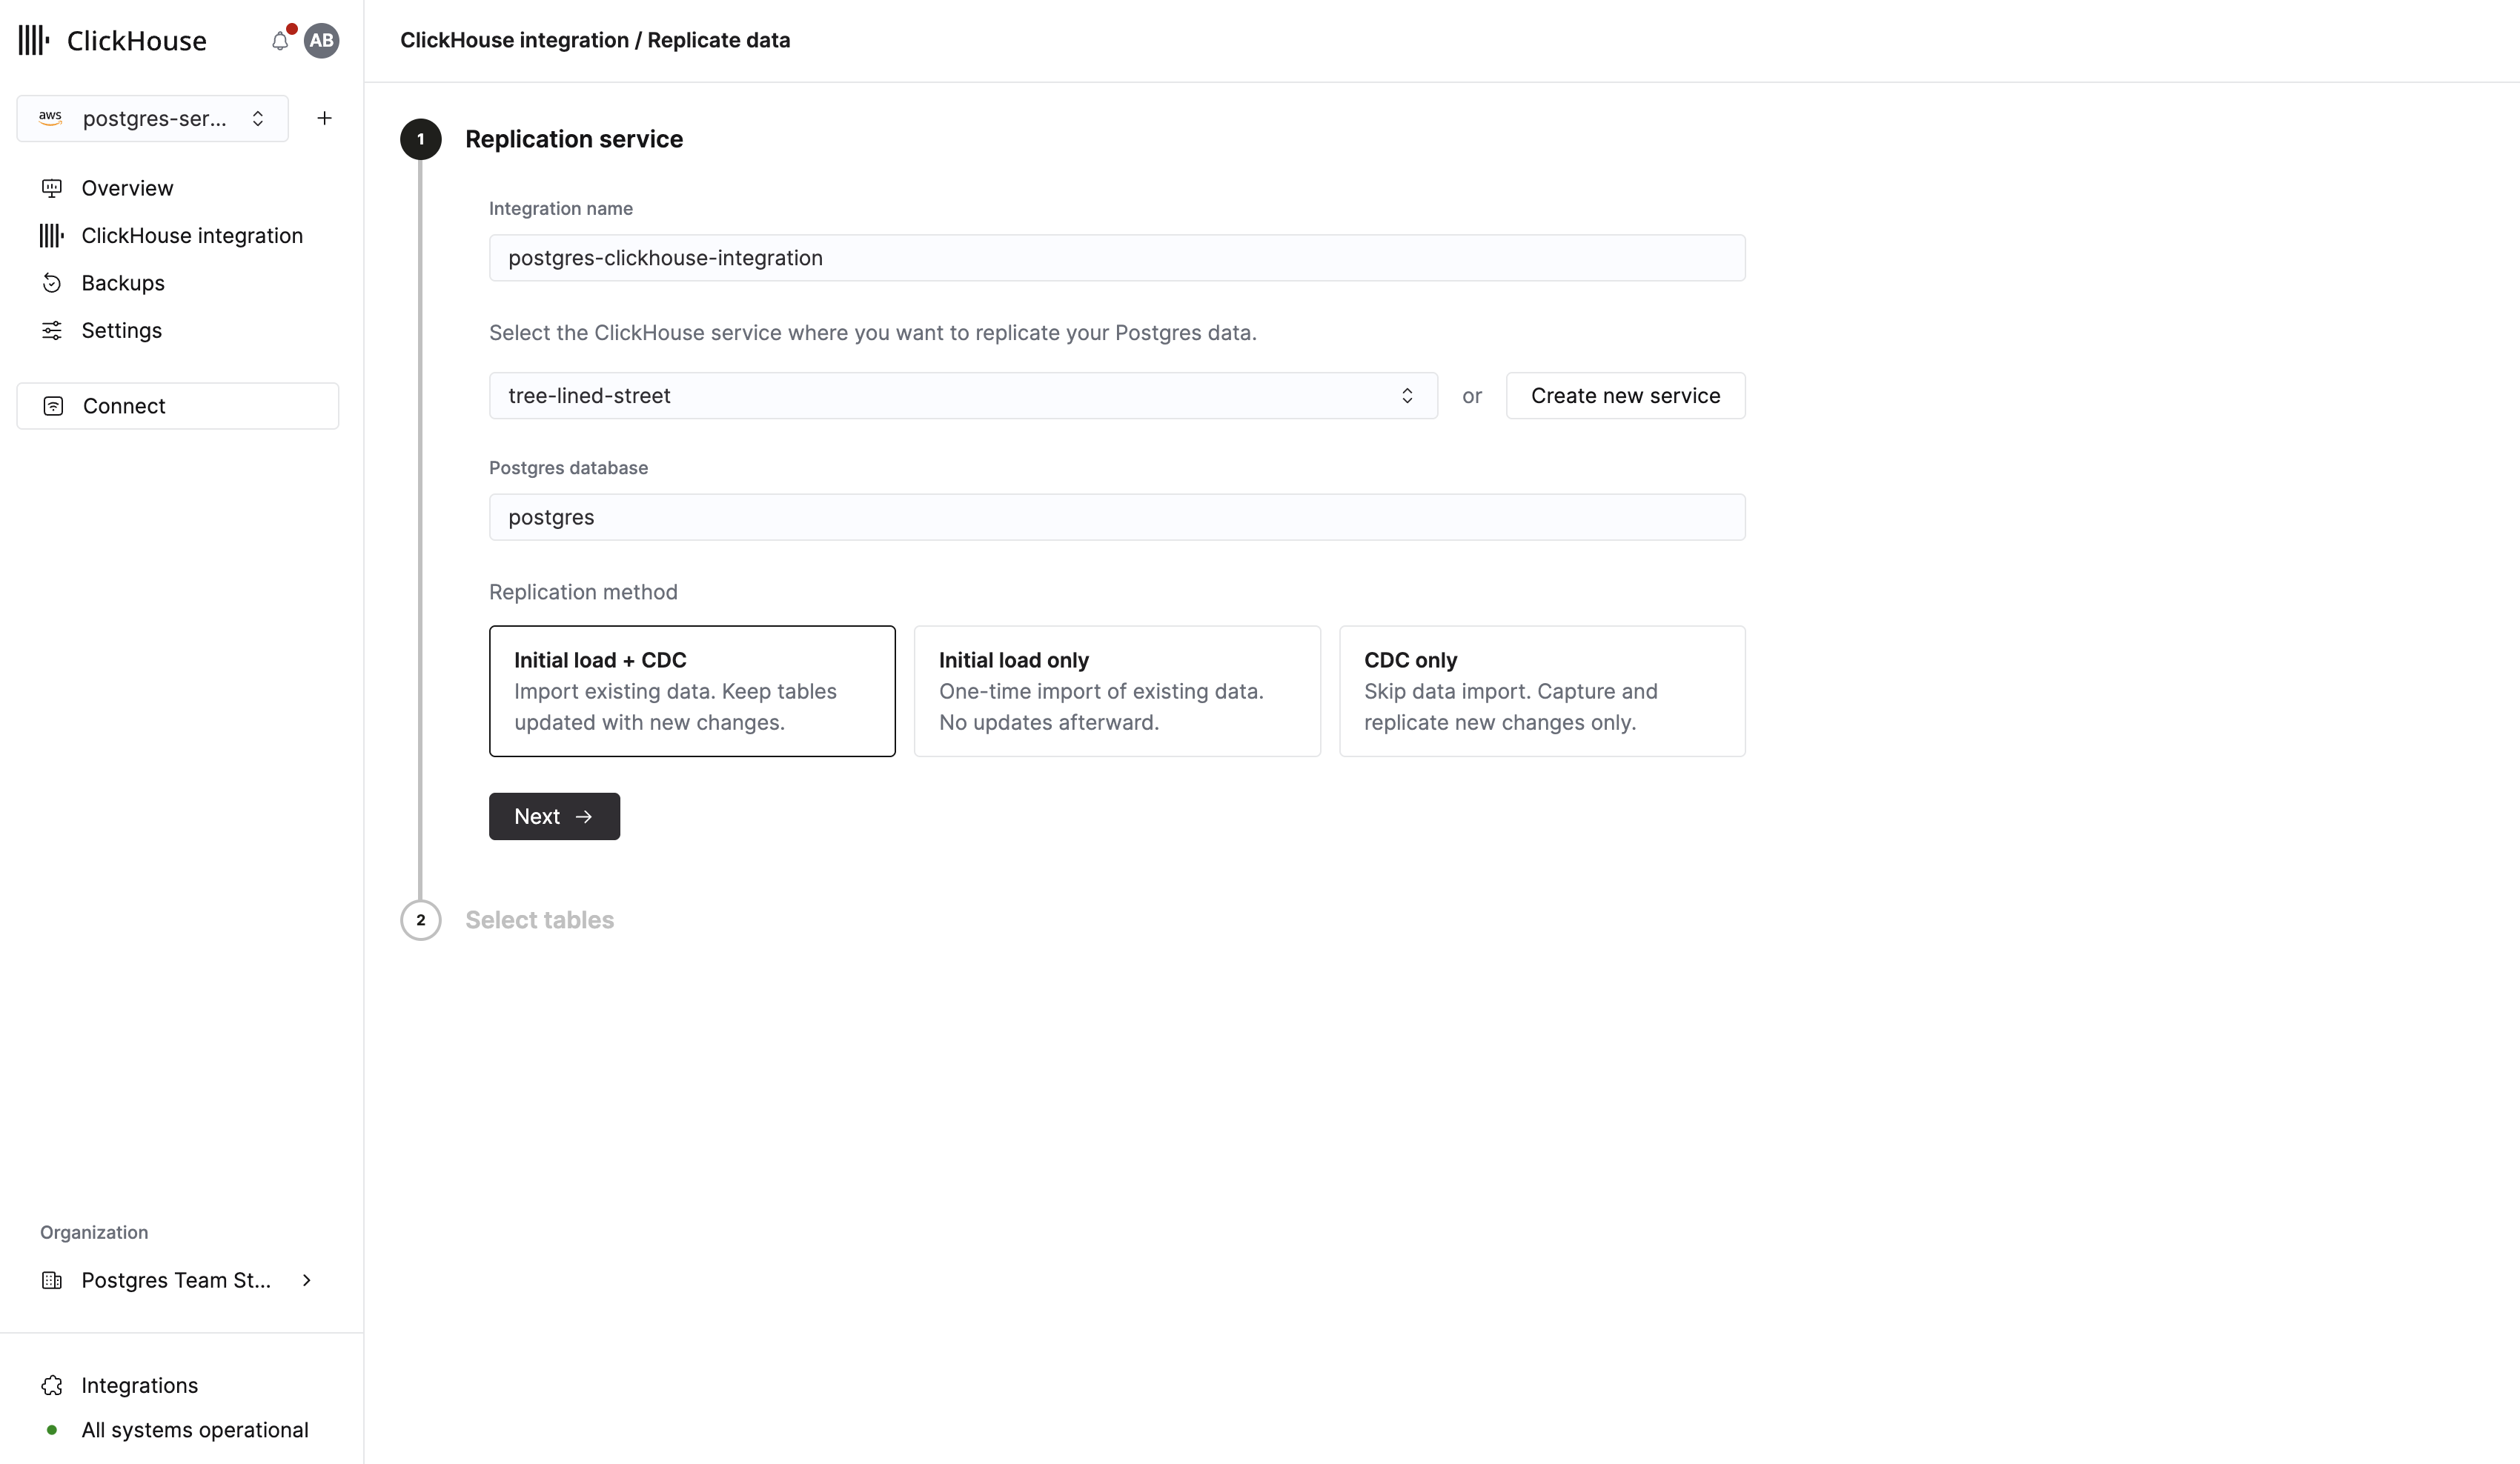Select the ClickHouse integration sidebar icon
2520x1464 pixels.
(51, 235)
